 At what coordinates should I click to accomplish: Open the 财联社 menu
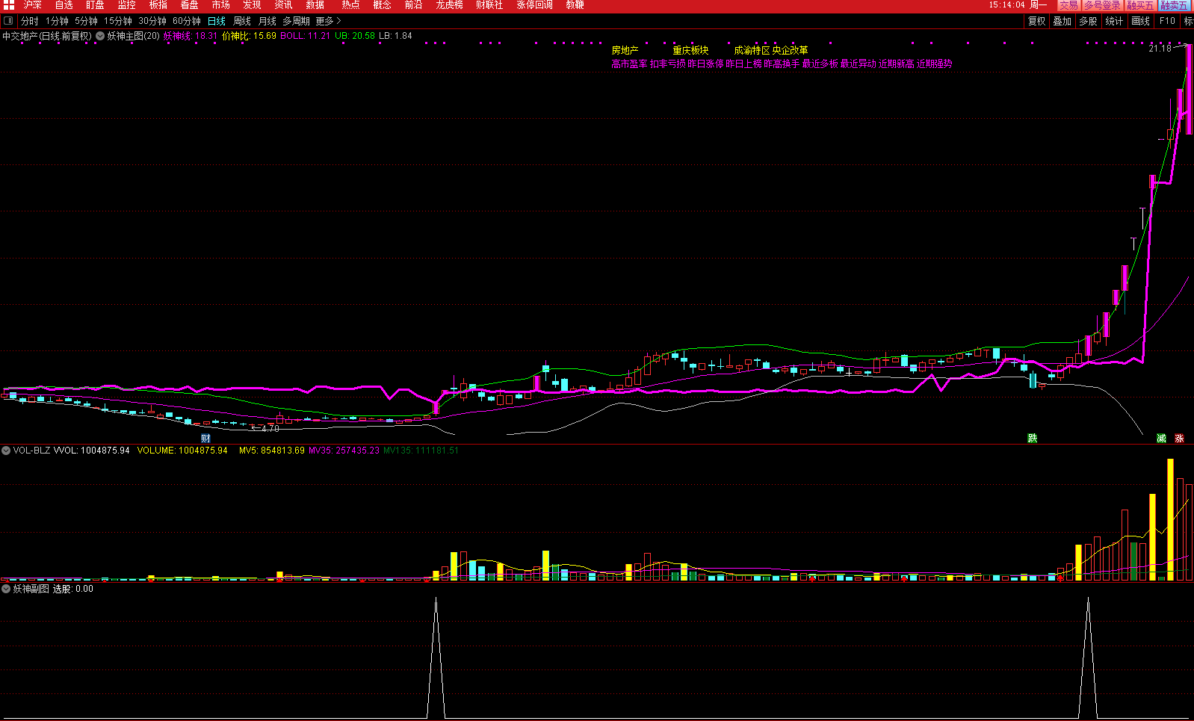click(x=489, y=5)
